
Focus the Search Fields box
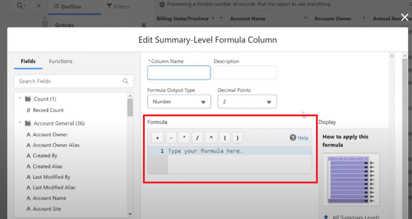pyautogui.click(x=74, y=81)
